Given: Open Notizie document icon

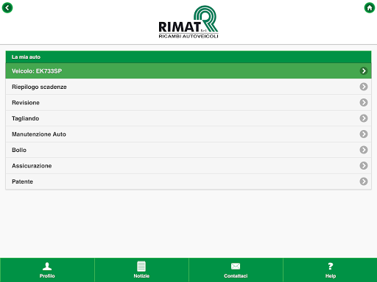Looking at the screenshot, I should point(141,266).
